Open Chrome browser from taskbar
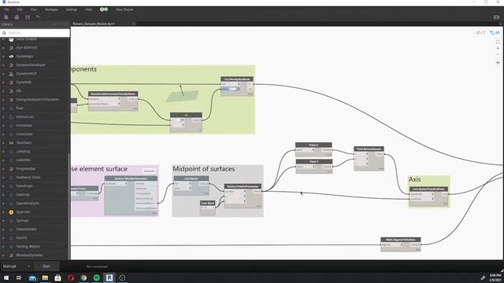The image size is (504, 283). click(83, 277)
